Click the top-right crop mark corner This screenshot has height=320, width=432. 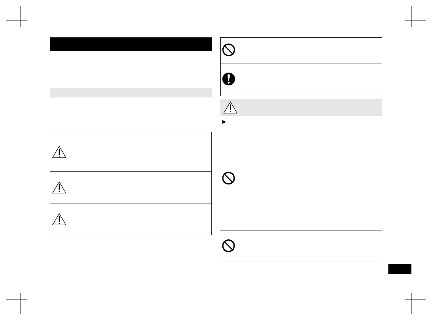click(411, 21)
